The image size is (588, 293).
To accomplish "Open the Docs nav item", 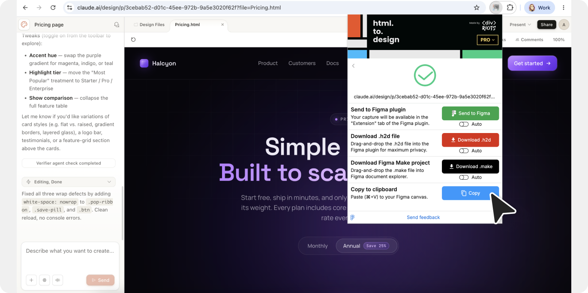I will pos(333,63).
